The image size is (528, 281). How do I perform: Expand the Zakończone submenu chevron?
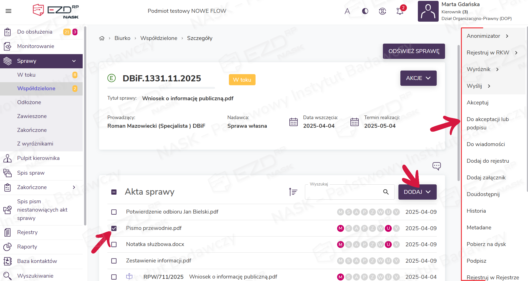[x=74, y=187]
